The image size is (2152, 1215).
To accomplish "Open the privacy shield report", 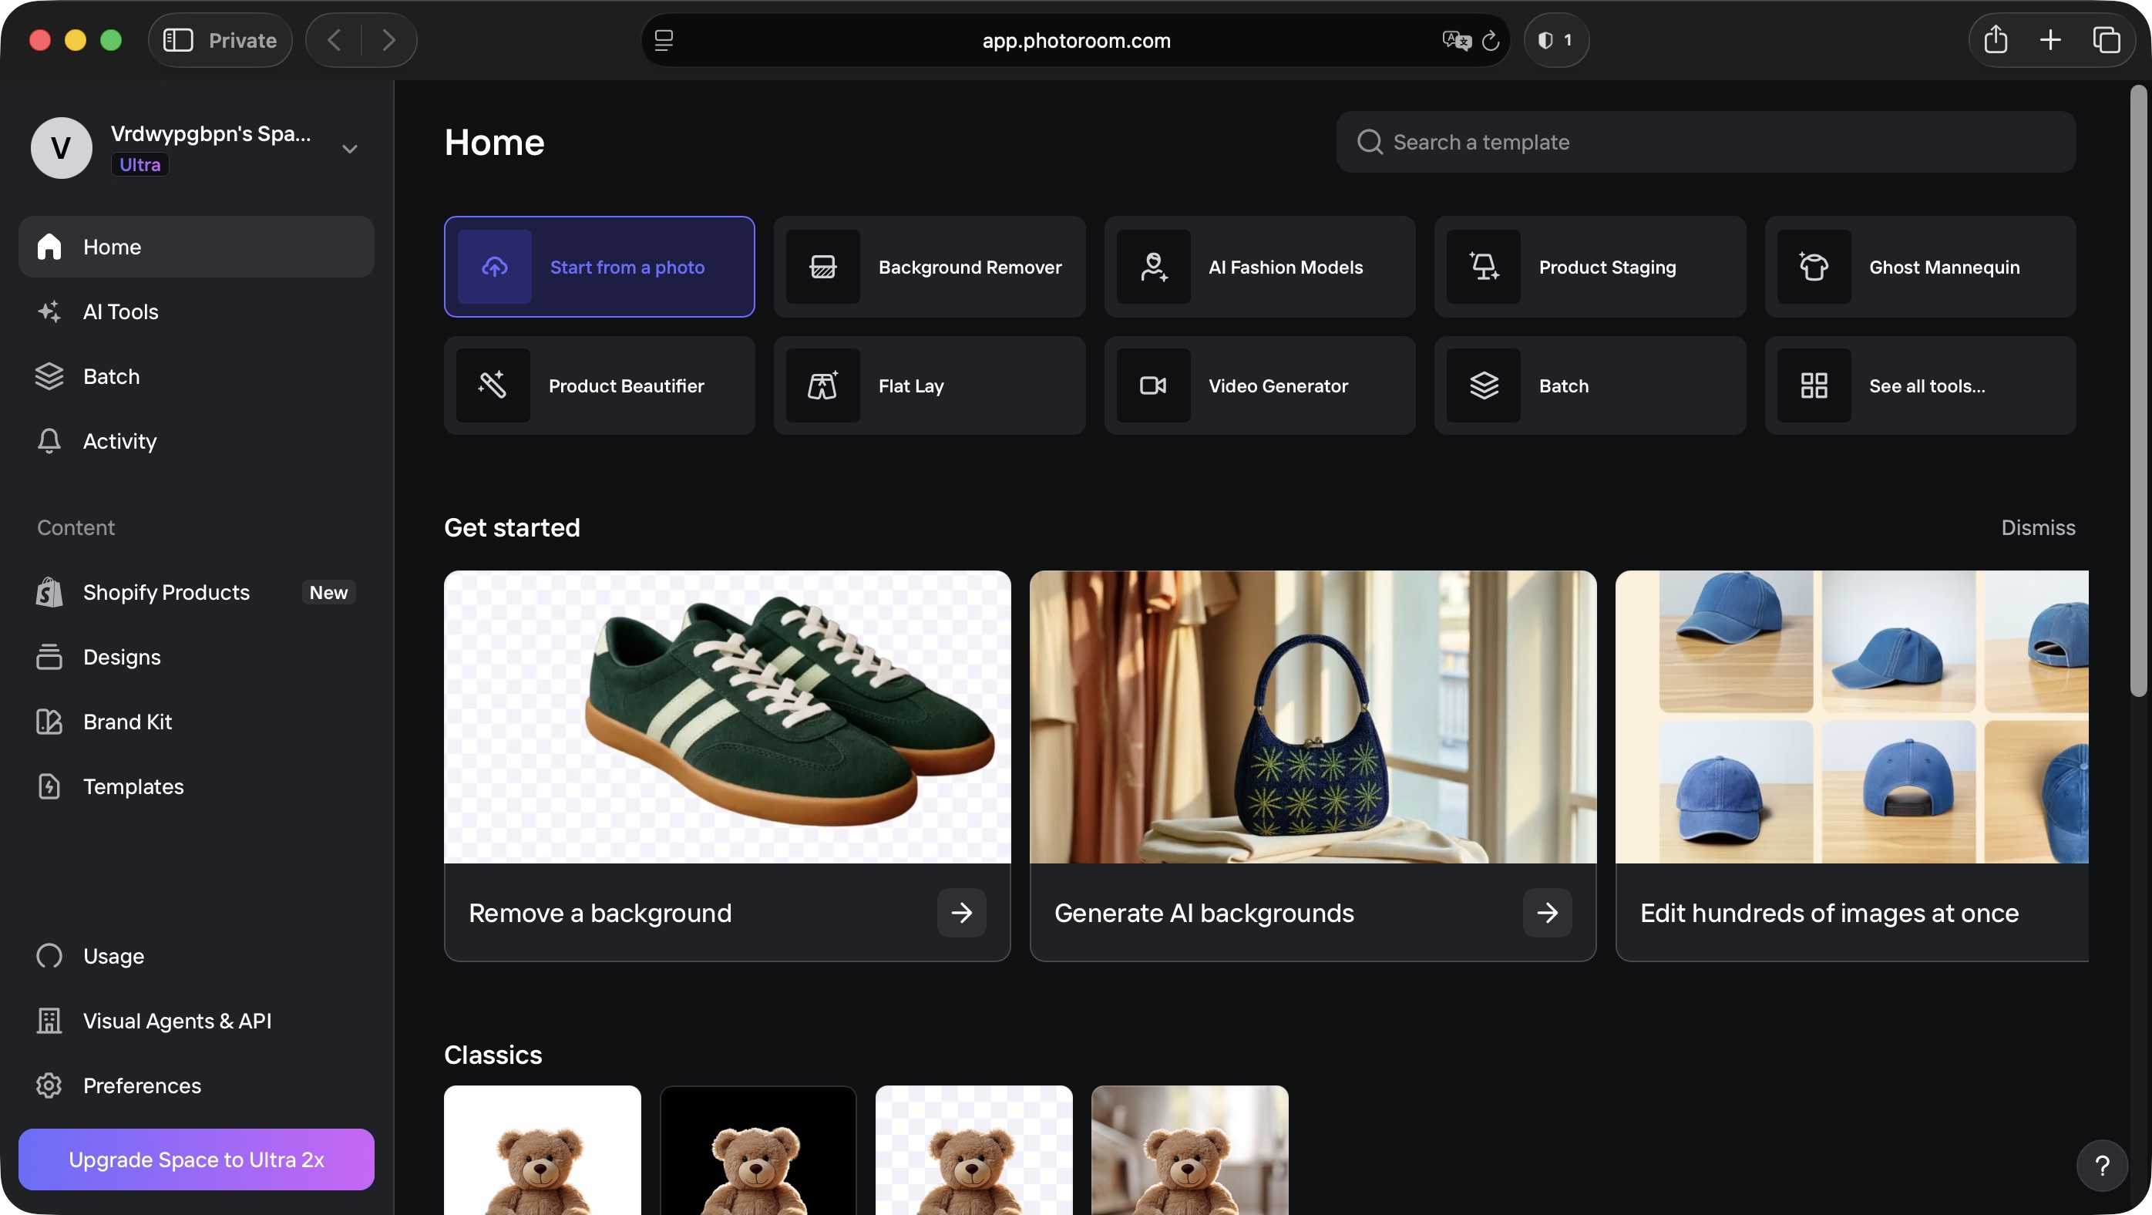I will [x=1556, y=40].
